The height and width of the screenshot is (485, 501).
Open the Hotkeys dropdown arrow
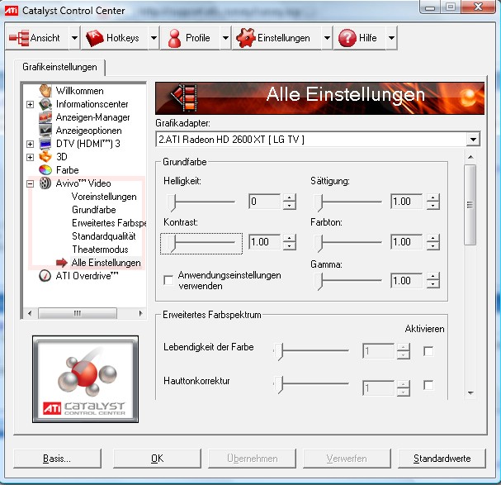click(x=154, y=38)
